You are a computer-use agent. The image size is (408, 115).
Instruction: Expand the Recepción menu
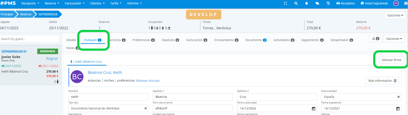[x=30, y=3]
